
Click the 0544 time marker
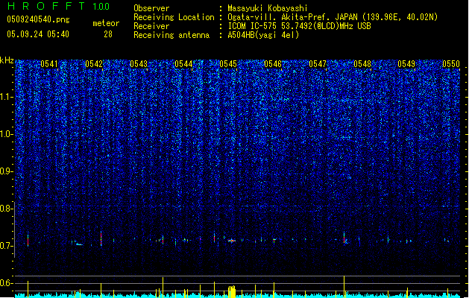point(183,64)
